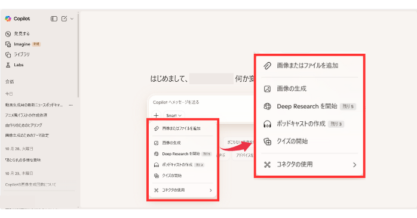The width and height of the screenshot is (417, 218).
Task: Open the Copilotの画像生成回数について conversation
Action: coord(30,185)
